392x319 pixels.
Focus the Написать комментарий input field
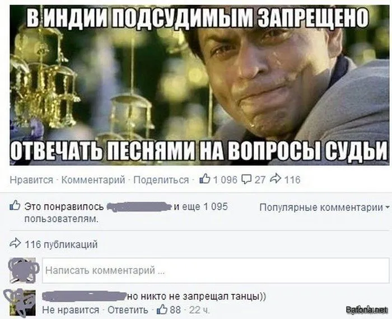pos(216,270)
